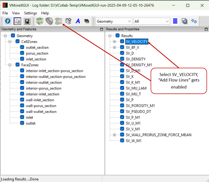Select the SV_MU_T result label
Viewport: 209px width, 182px height.
(133, 94)
